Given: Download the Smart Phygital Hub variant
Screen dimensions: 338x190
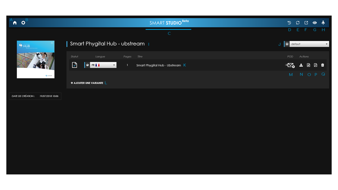Looking at the screenshot, I should 301,65.
